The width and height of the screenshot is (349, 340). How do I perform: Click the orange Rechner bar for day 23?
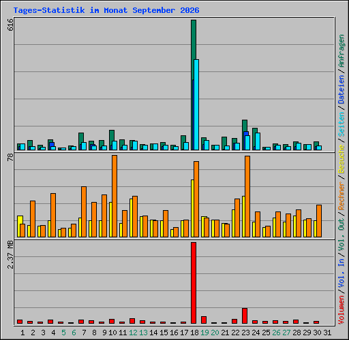coord(247,197)
